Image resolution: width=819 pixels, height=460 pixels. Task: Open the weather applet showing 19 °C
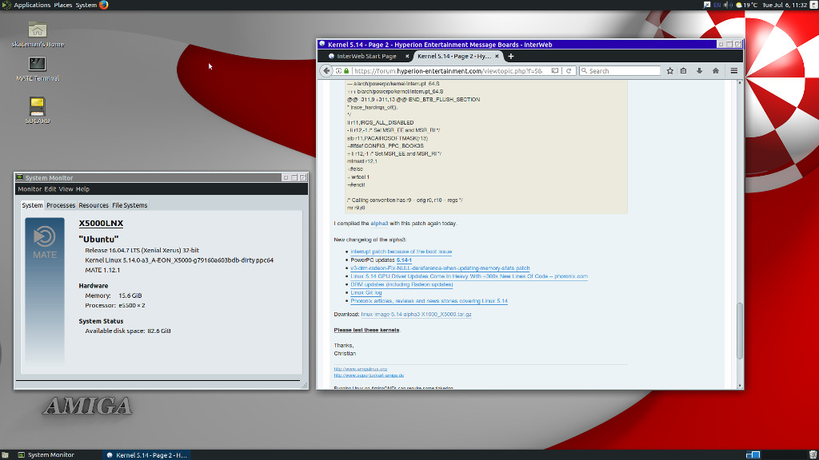(x=746, y=5)
